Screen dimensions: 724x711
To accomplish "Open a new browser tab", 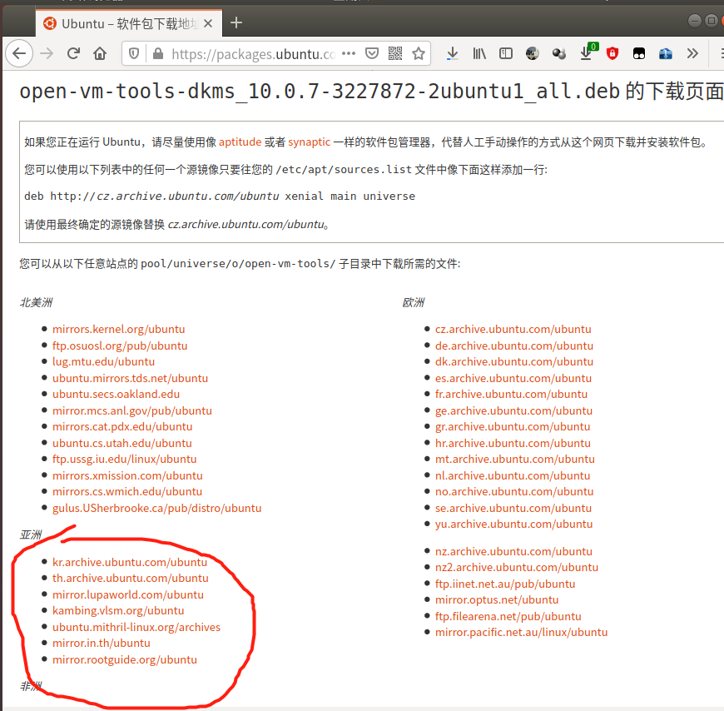I will [x=236, y=22].
